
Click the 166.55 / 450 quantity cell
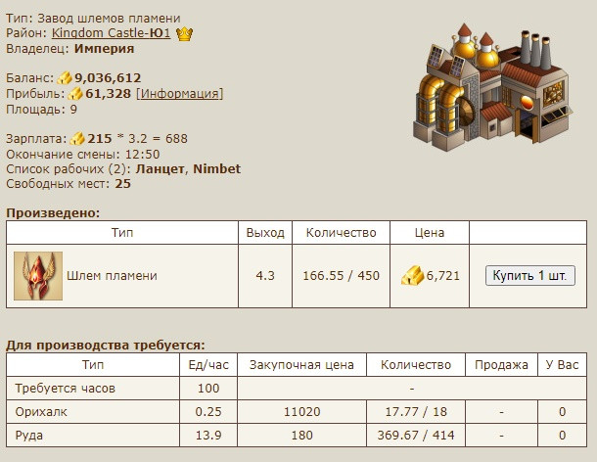(x=342, y=276)
